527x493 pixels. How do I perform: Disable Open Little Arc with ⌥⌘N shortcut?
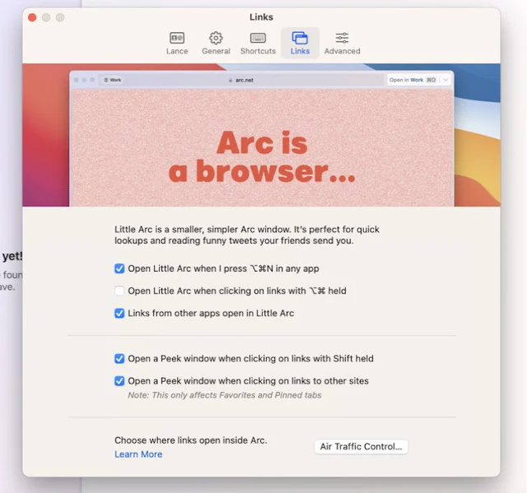119,268
